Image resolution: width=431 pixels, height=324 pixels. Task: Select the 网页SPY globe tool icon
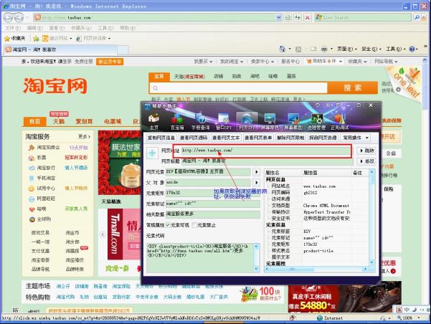(x=247, y=122)
